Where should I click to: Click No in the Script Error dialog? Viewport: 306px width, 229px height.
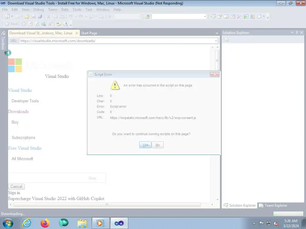click(157, 145)
